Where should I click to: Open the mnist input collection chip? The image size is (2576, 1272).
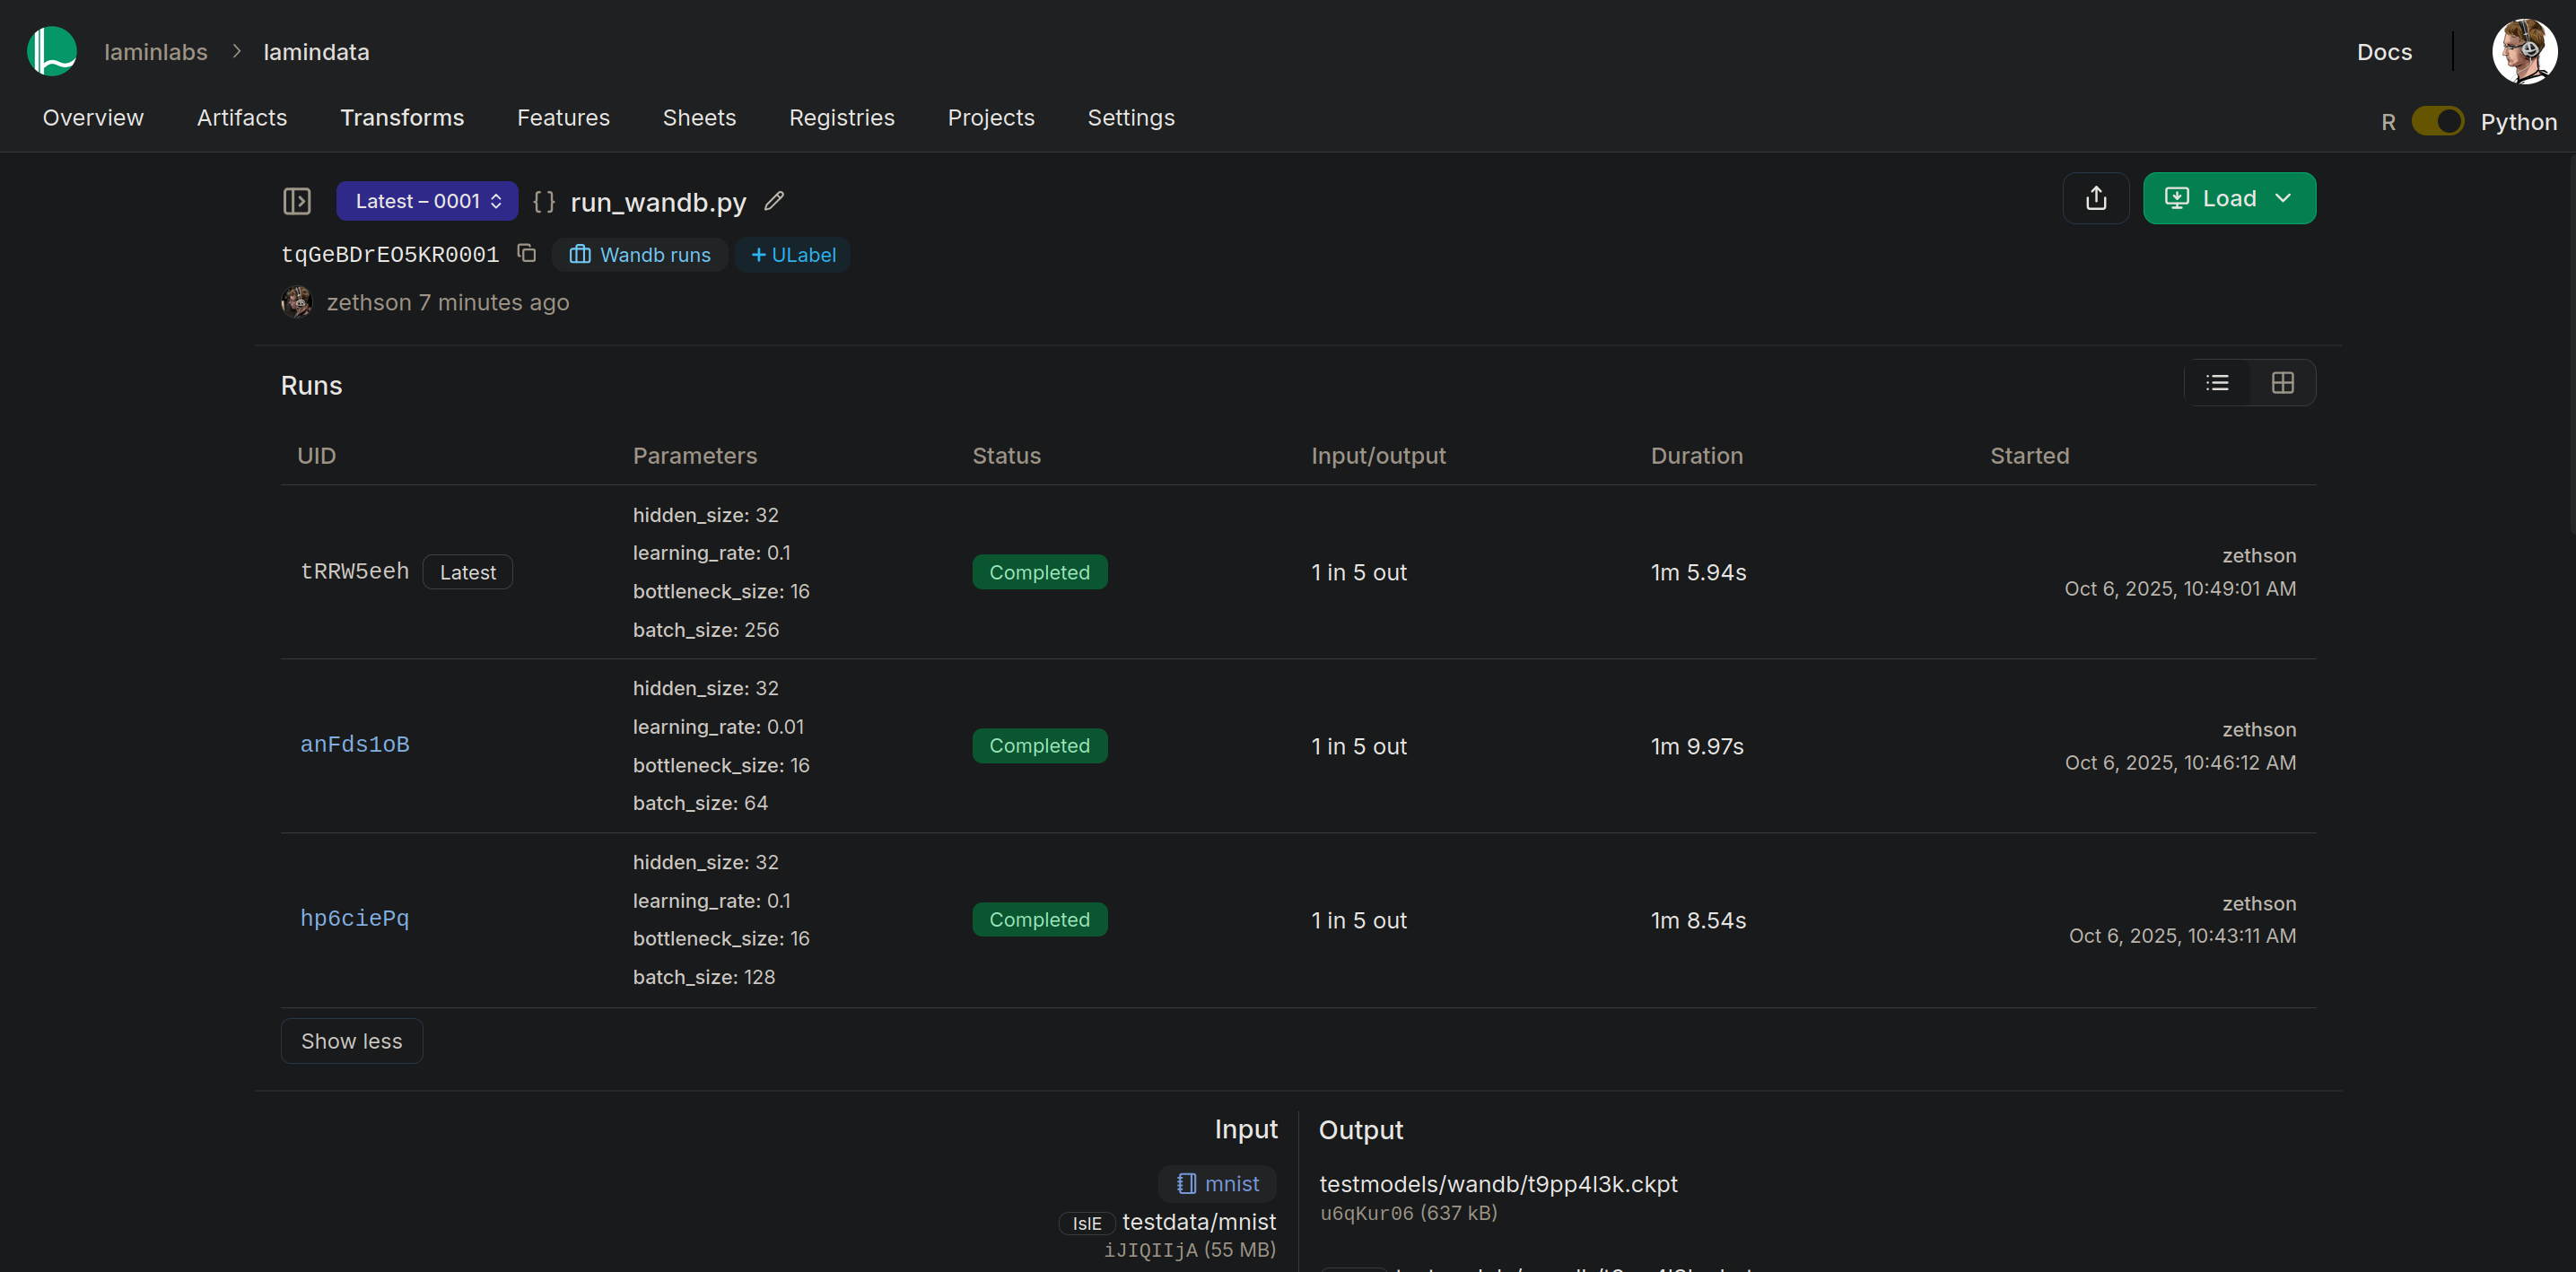point(1218,1184)
